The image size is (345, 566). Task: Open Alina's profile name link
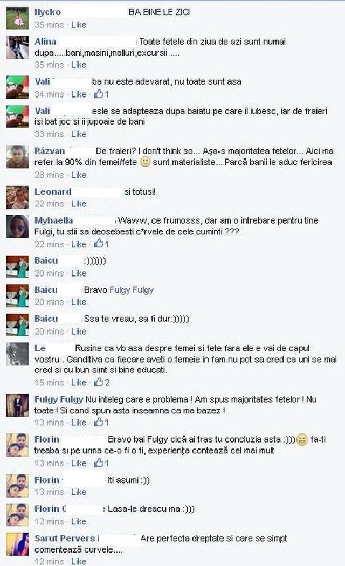[x=45, y=42]
